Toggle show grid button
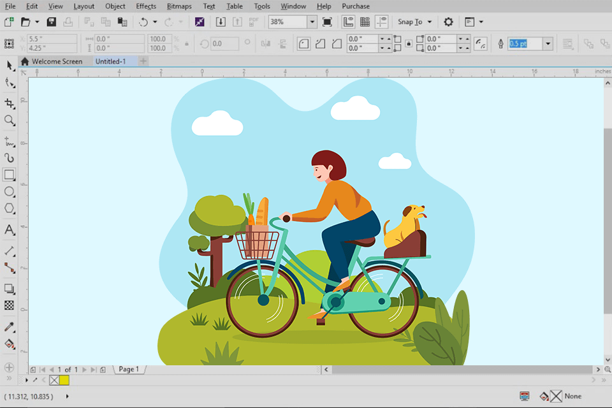 (365, 22)
